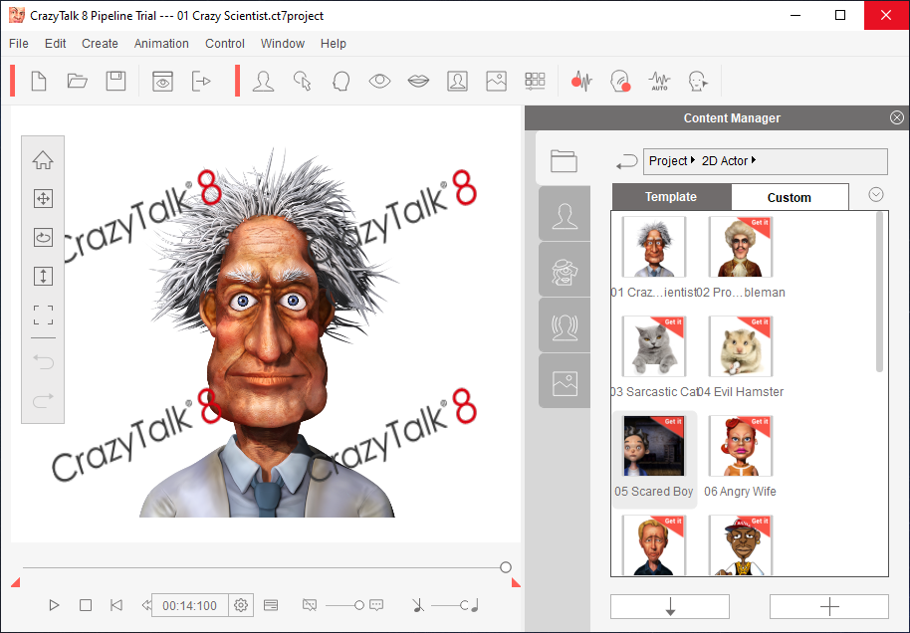910x633 pixels.
Task: Expand the arrow after Project in path
Action: pyautogui.click(x=692, y=160)
